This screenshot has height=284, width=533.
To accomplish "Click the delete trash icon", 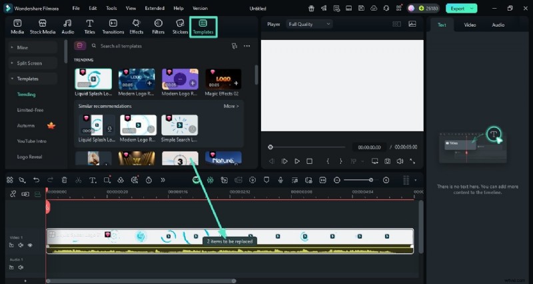I will click(64, 180).
